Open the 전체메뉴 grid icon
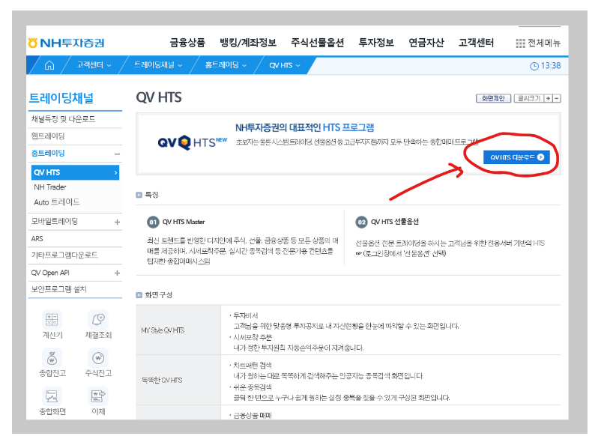The height and width of the screenshot is (442, 598). [520, 43]
